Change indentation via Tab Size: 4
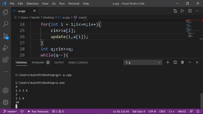This screenshot has width=203, height=114. click(x=139, y=111)
